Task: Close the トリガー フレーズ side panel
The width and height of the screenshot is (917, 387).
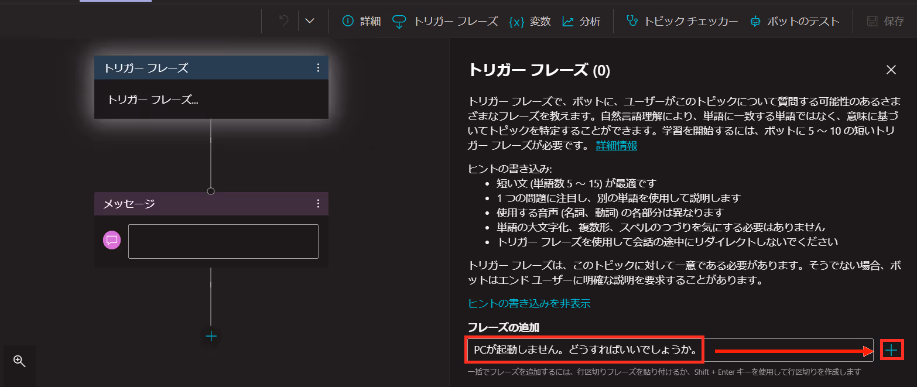Action: [x=891, y=70]
